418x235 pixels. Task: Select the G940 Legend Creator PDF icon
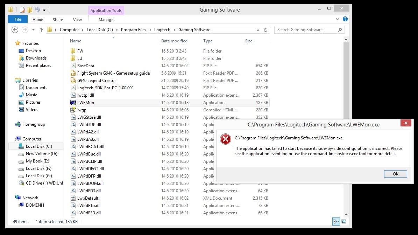(x=73, y=81)
